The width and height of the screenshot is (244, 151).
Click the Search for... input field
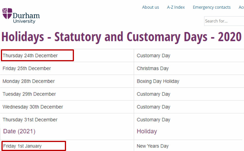click(x=224, y=21)
